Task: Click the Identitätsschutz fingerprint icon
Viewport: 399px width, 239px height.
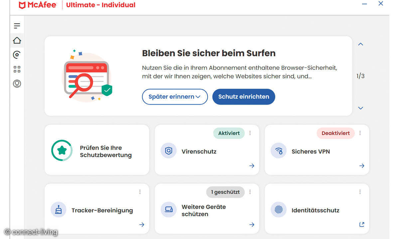Action: [x=279, y=210]
